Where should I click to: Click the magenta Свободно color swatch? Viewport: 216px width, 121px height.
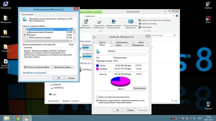(98, 69)
